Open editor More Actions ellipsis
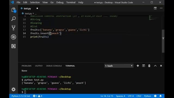The image size is (174, 98). (x=161, y=8)
